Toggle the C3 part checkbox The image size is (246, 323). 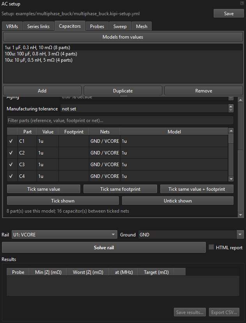[x=11, y=164]
